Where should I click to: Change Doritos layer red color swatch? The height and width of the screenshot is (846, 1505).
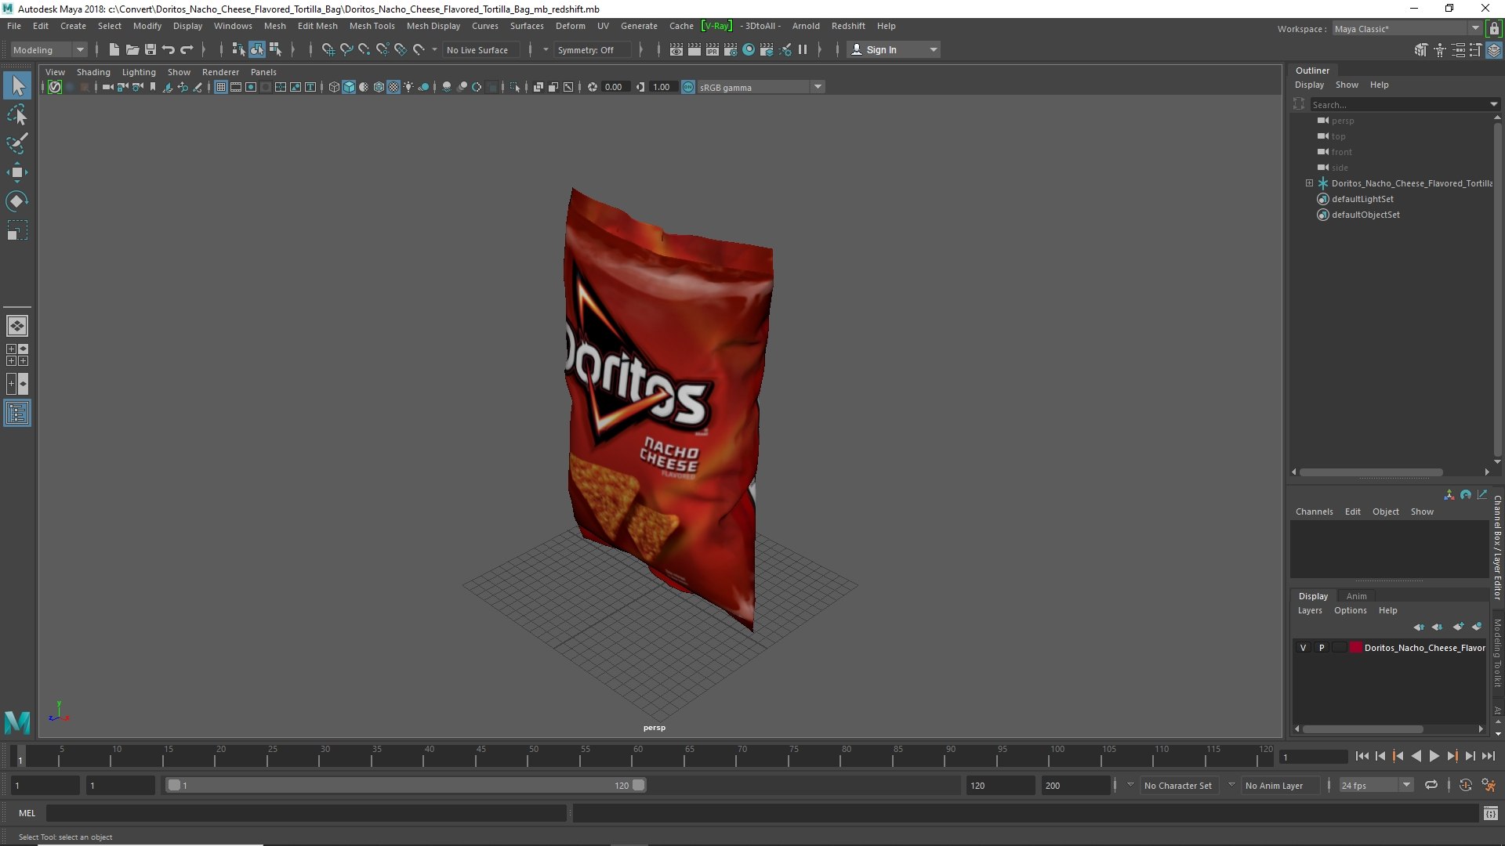[x=1355, y=648]
